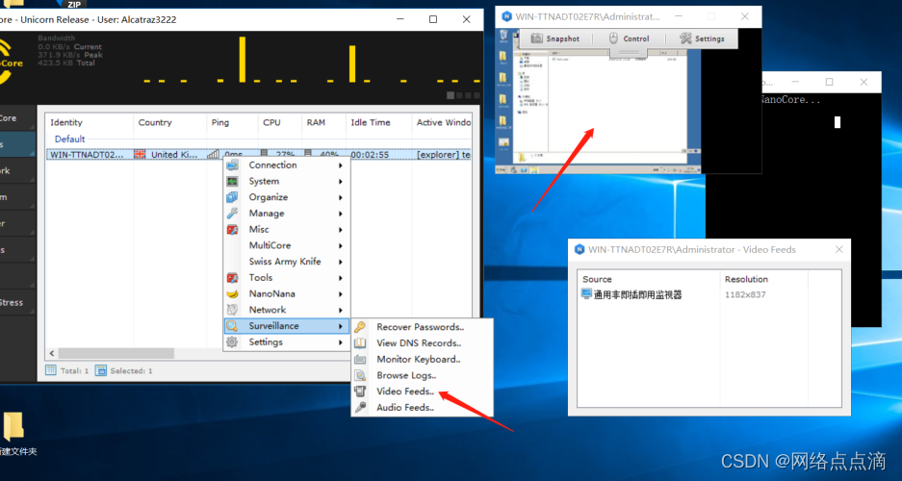Click the magnifier icon beside Surveillance
Viewport: 902px width, 481px height.
pos(232,326)
